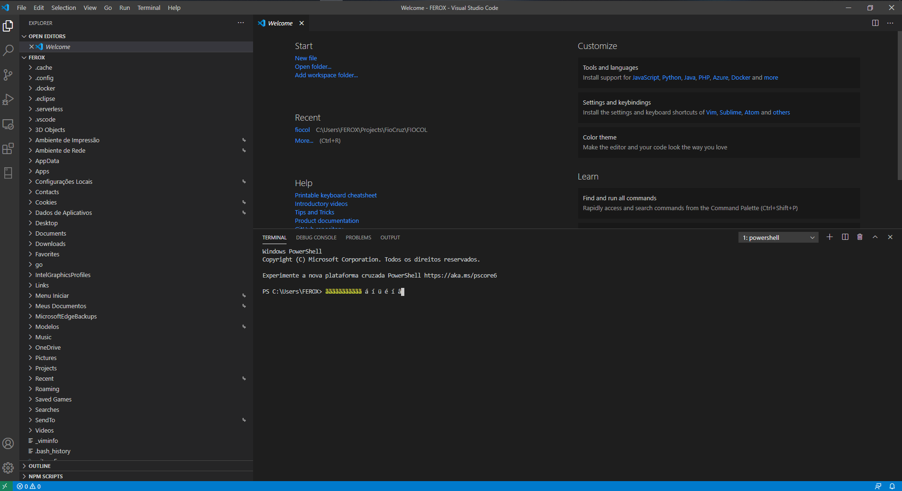Switch to the Output tab
This screenshot has width=902, height=491.
(390, 237)
